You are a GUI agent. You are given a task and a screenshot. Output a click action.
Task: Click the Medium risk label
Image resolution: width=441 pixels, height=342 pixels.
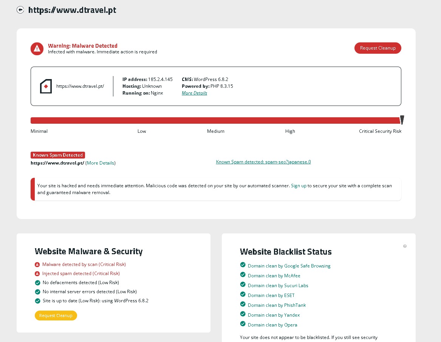(x=216, y=131)
